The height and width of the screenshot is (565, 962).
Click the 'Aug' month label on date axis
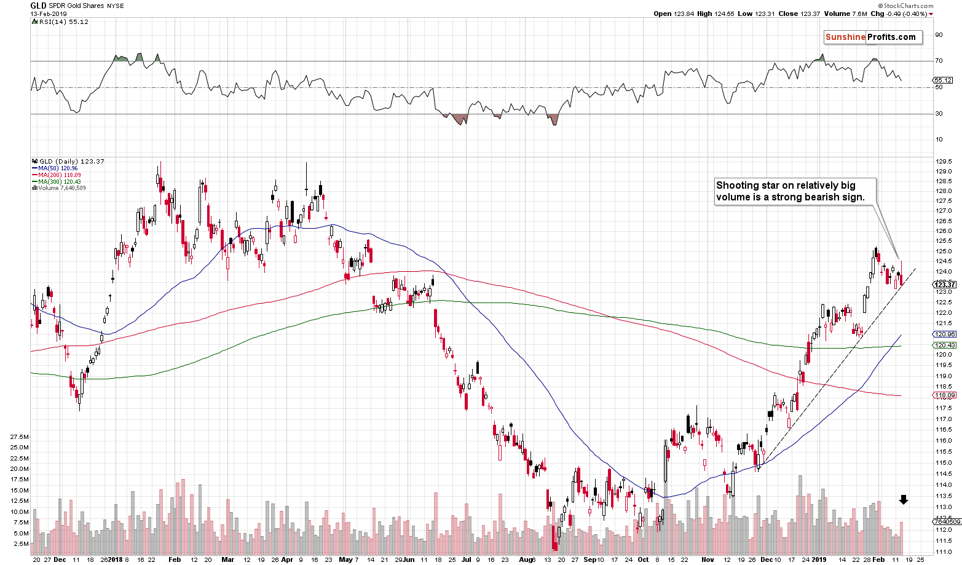click(x=526, y=560)
